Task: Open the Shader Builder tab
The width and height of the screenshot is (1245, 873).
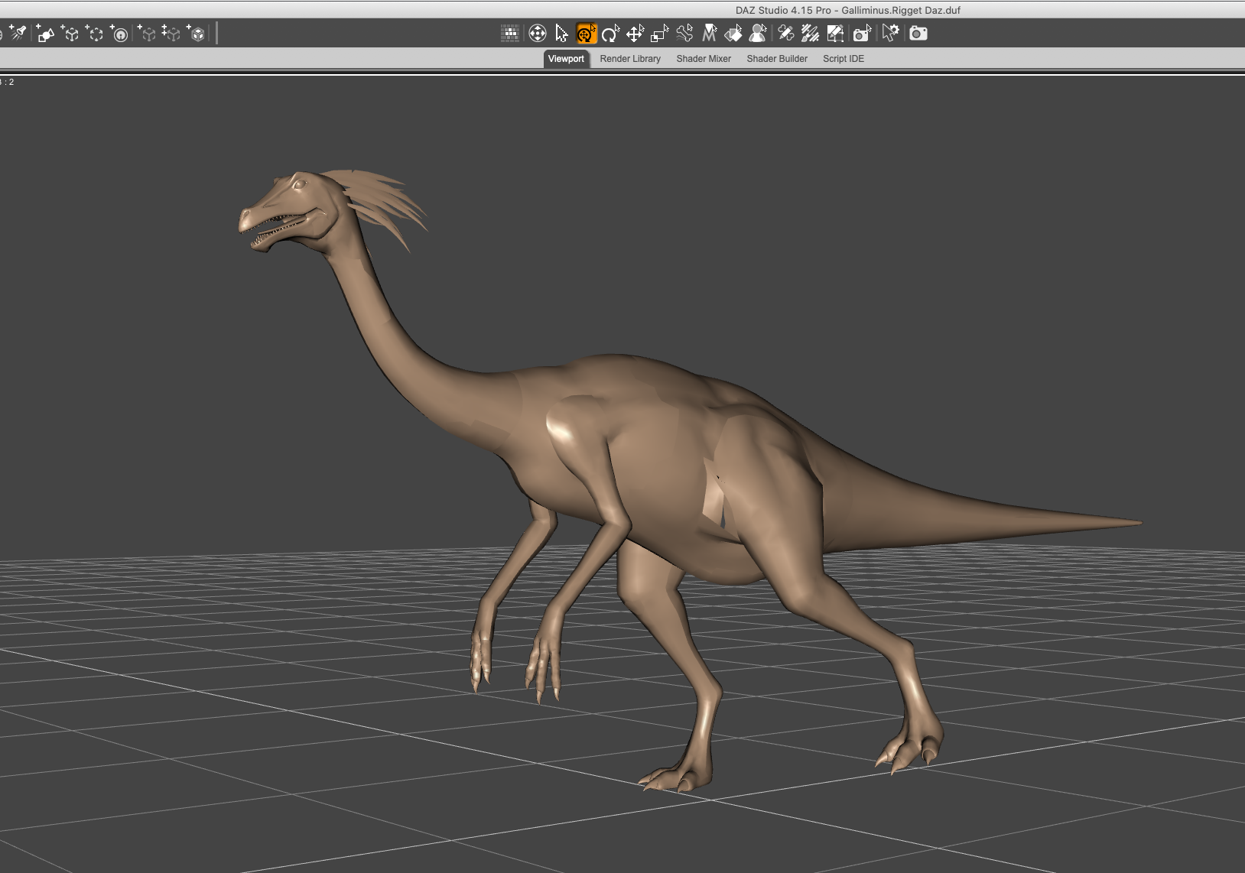Action: tap(777, 59)
